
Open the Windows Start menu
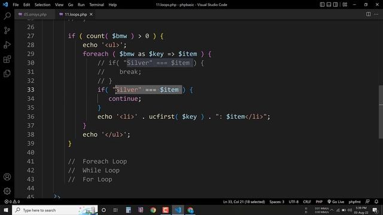tap(5, 210)
